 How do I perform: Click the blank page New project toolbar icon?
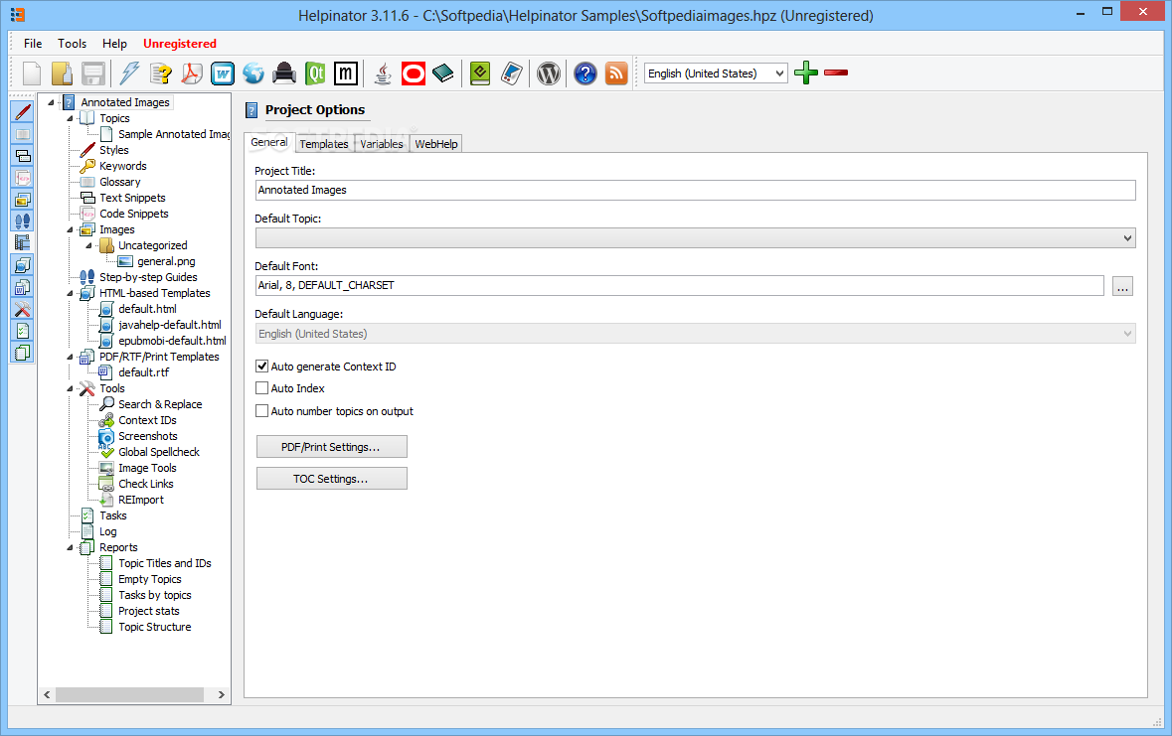(32, 74)
